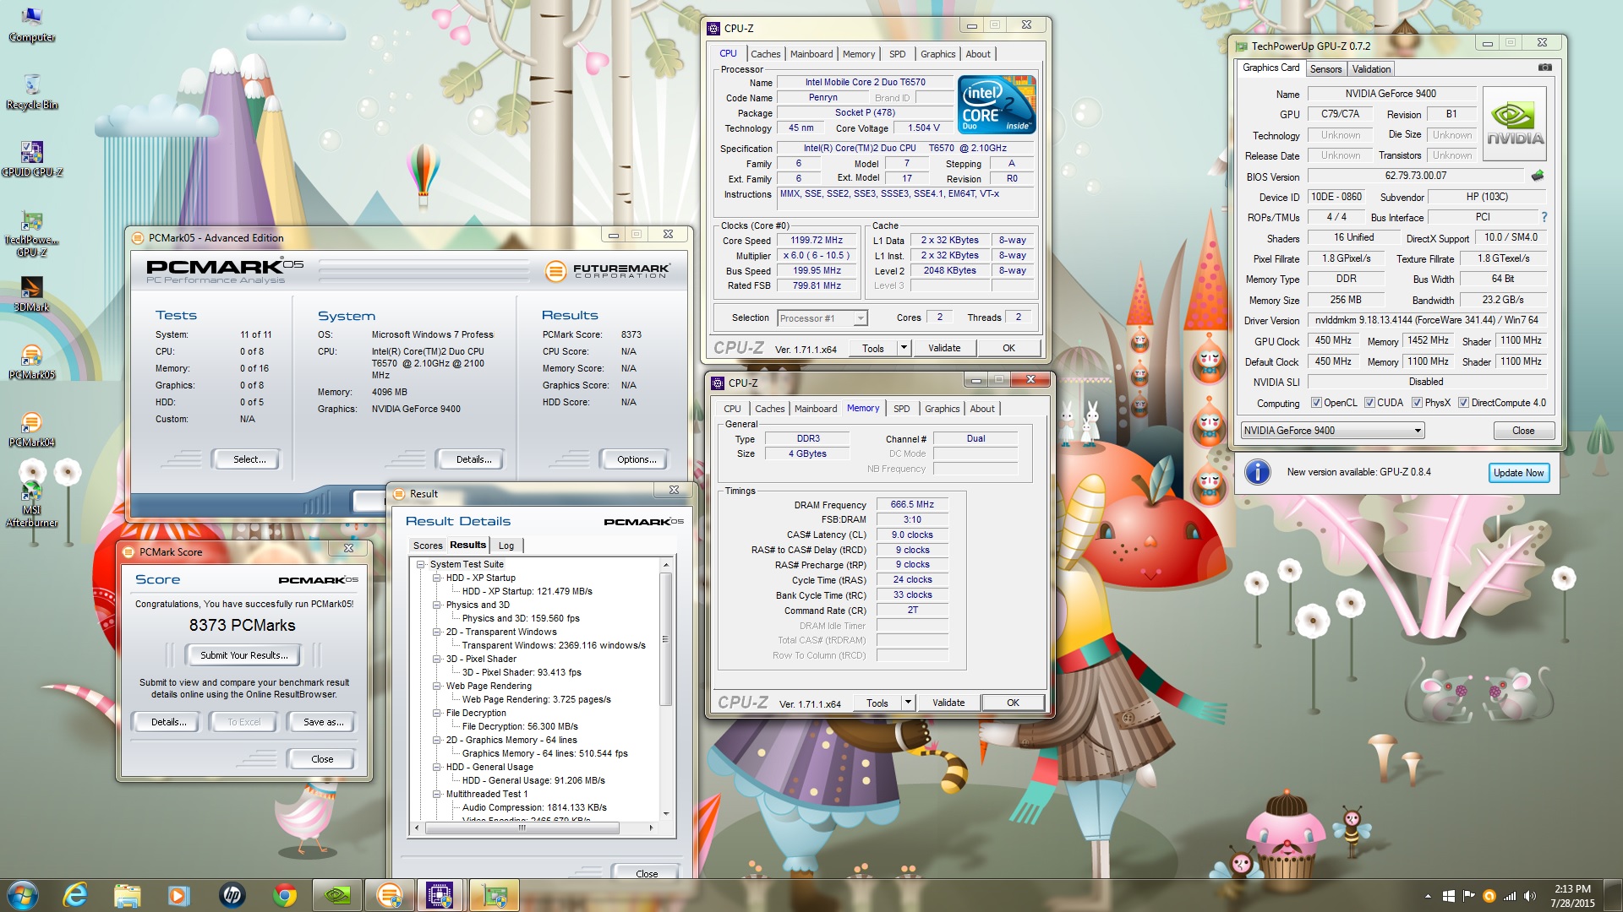Select 'Graphics Memory - 64 lines: 510.544 fps' row
Screen dimensions: 1623x912
544,753
